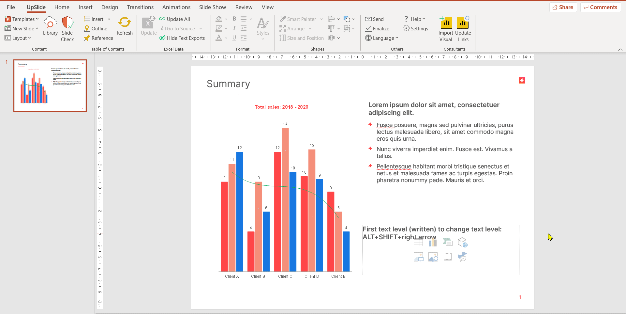Insert a table using placeholder icon
The width and height of the screenshot is (626, 314).
coord(418,243)
